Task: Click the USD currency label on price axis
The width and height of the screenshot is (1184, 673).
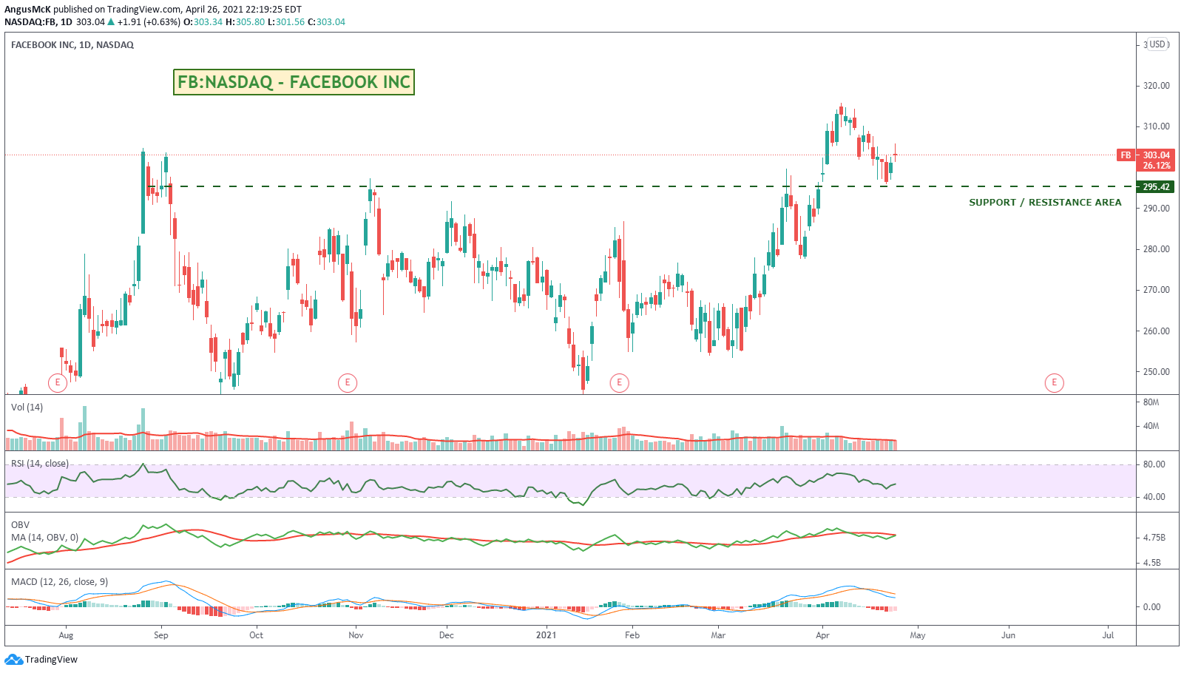Action: (x=1157, y=44)
